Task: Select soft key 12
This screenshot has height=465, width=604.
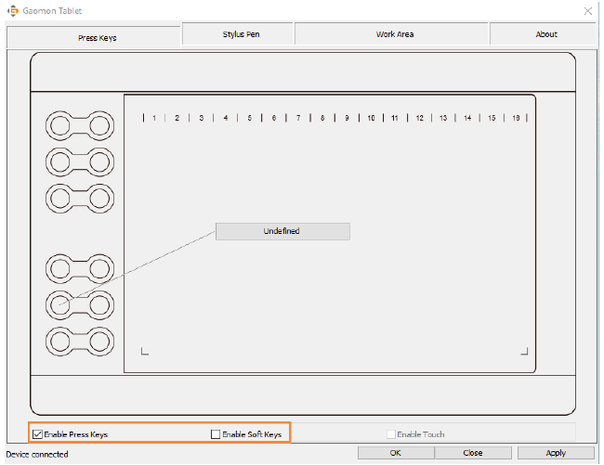Action: point(419,118)
